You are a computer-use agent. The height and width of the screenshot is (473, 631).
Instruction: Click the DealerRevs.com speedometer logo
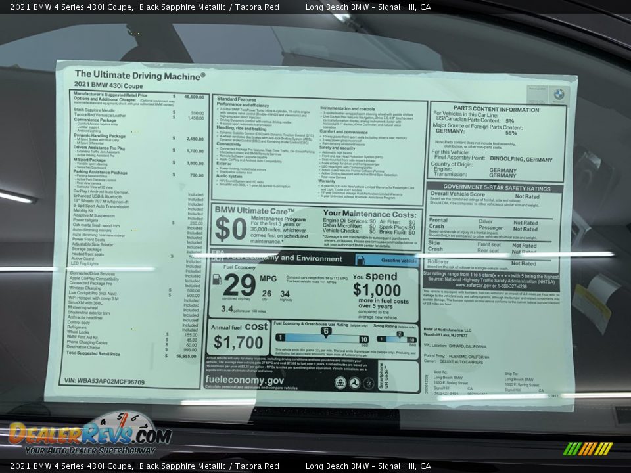click(91, 433)
